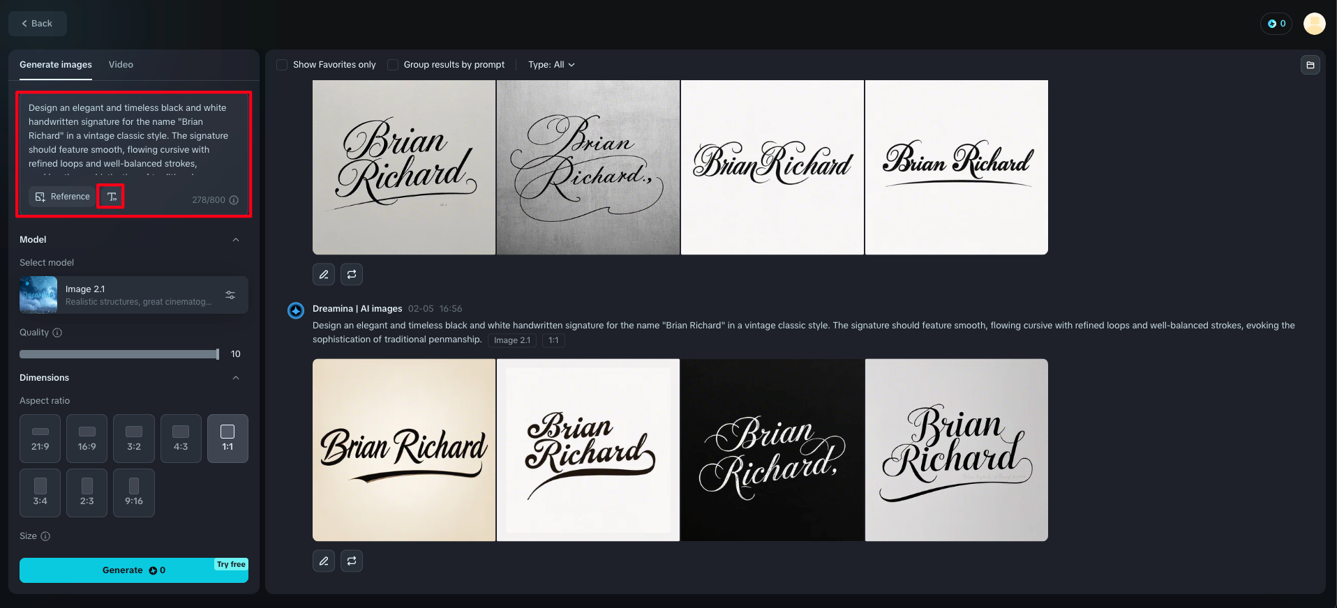Select the 21:9 aspect ratio
The width and height of the screenshot is (1337, 608).
[x=40, y=439]
